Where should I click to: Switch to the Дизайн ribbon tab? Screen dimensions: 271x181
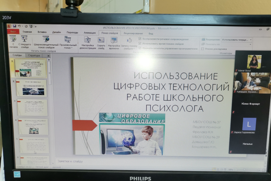pos(56,32)
